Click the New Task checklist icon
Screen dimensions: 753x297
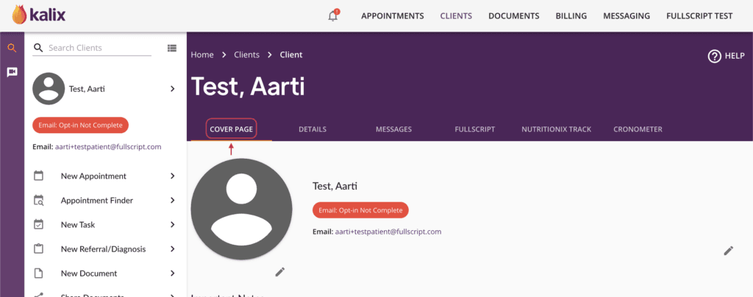(39, 224)
